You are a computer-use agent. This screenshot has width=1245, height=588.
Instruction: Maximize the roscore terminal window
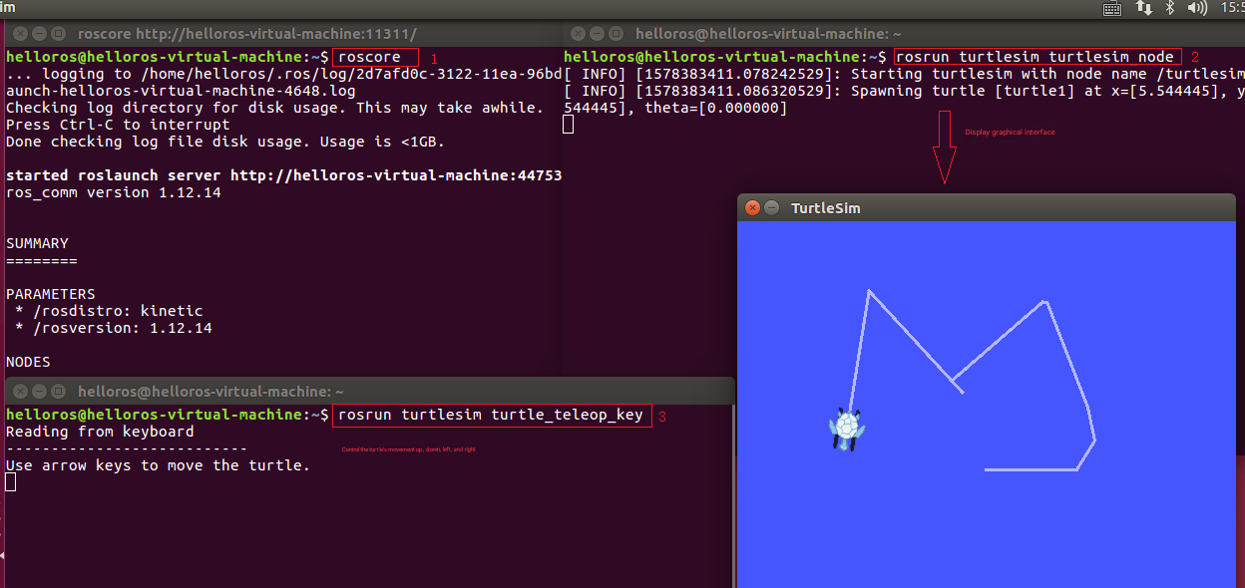point(58,33)
